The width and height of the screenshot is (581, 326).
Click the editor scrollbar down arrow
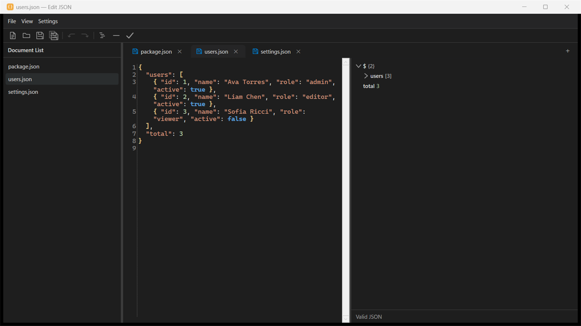point(346,319)
